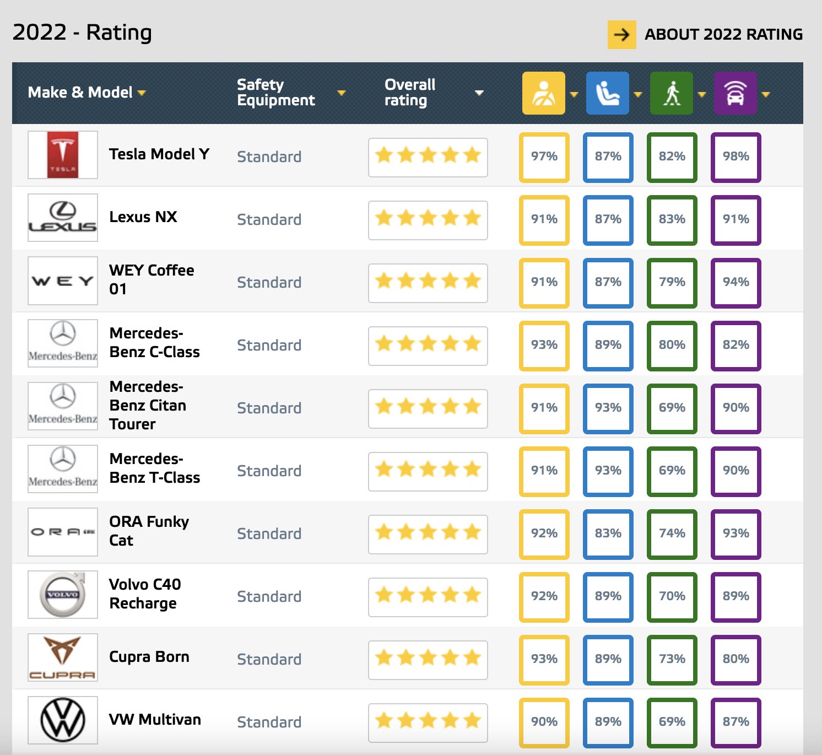The image size is (822, 755).
Task: Sort by safety assist using the arrow beside the purple icon
Action: [x=766, y=94]
